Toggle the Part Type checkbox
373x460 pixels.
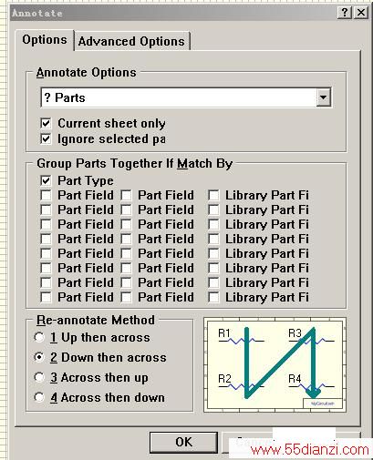coord(46,180)
